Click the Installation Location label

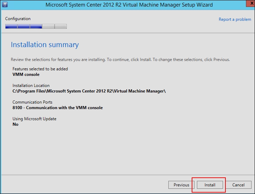[x=31, y=86]
